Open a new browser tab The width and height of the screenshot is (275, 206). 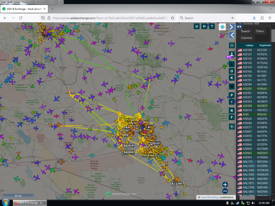click(x=52, y=9)
